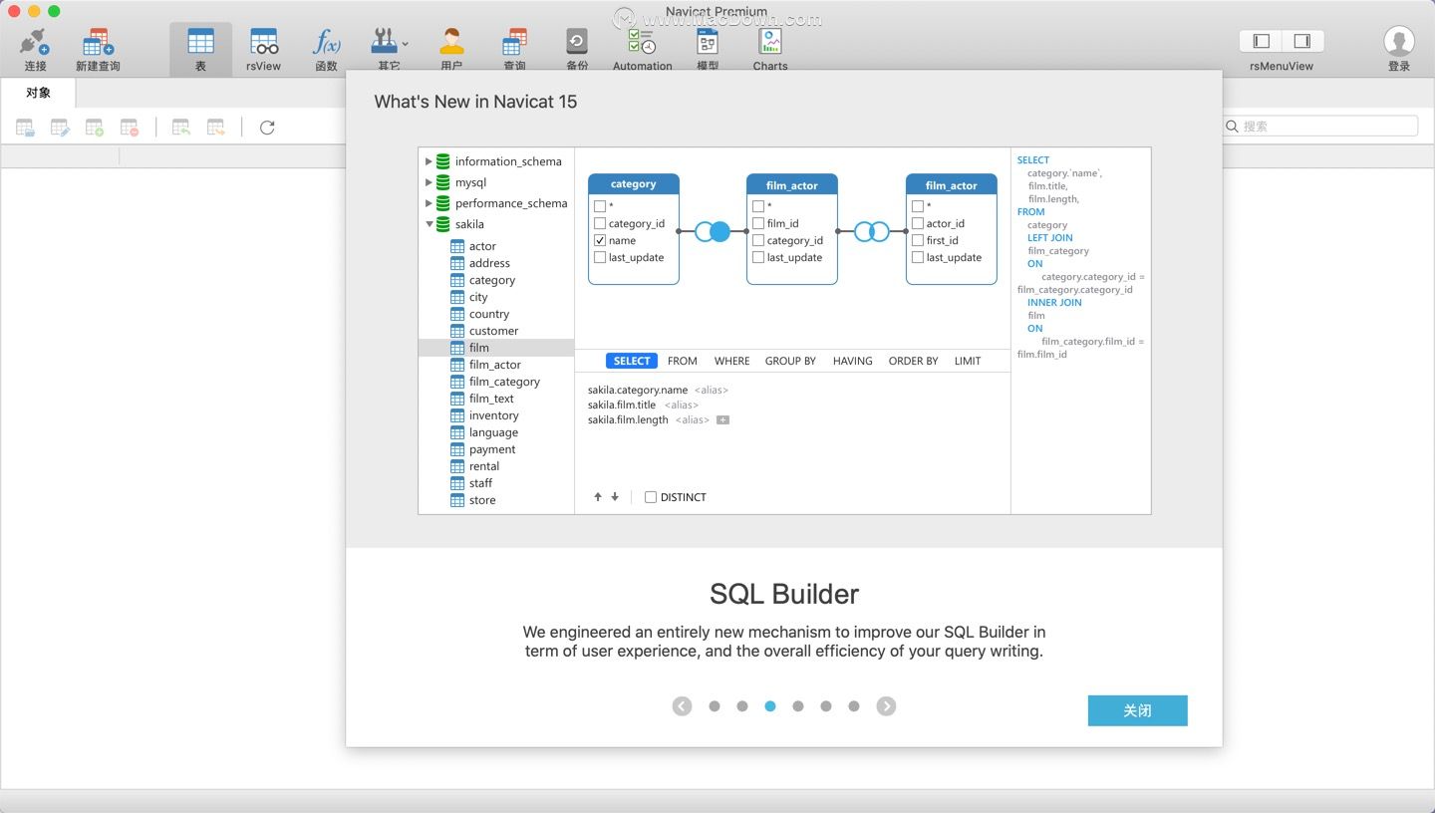This screenshot has width=1435, height=813.
Task: Open the Charts tool
Action: 770,49
